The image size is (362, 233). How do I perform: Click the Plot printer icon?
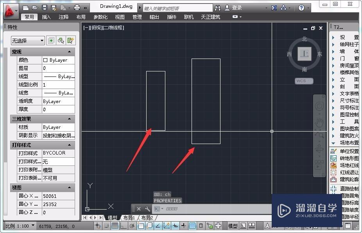(x=77, y=8)
